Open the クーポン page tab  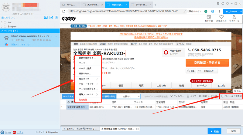tap(202, 86)
